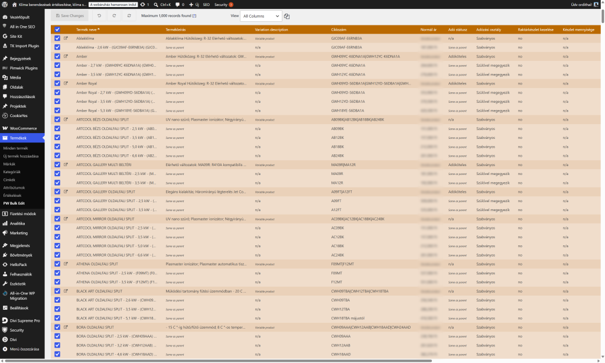Visit the site via home icon
Screen dimensions: 605x363
coord(15,5)
